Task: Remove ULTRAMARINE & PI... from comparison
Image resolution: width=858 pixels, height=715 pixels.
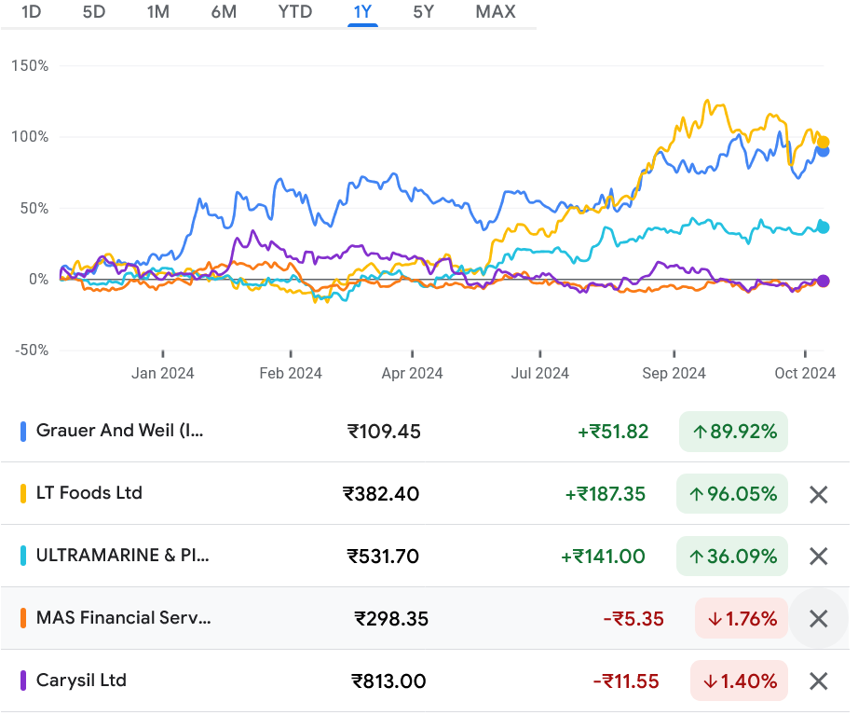Action: coord(818,557)
